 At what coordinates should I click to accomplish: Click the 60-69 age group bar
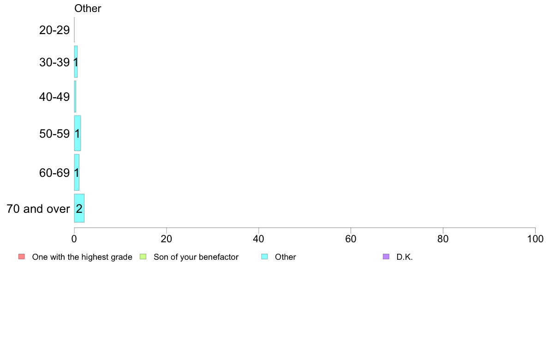(77, 172)
